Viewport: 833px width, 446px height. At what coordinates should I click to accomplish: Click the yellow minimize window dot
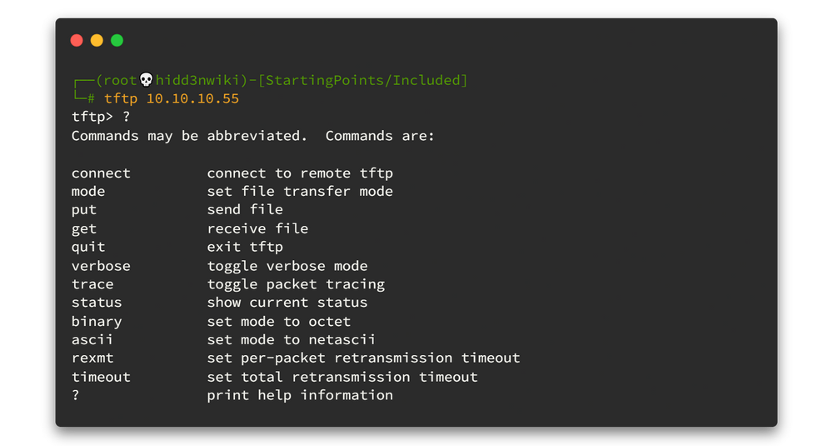point(97,40)
